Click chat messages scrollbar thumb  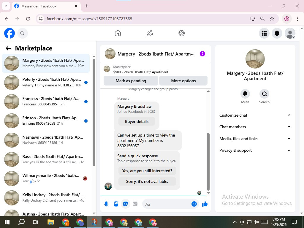click(208, 162)
